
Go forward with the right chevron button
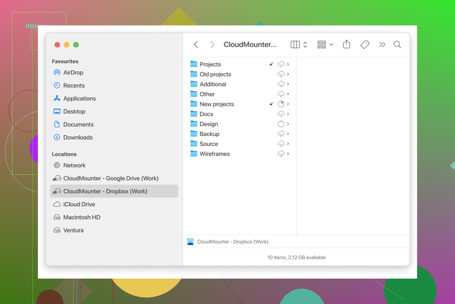(212, 45)
